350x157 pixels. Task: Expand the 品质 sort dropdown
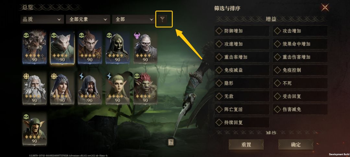pyautogui.click(x=42, y=19)
